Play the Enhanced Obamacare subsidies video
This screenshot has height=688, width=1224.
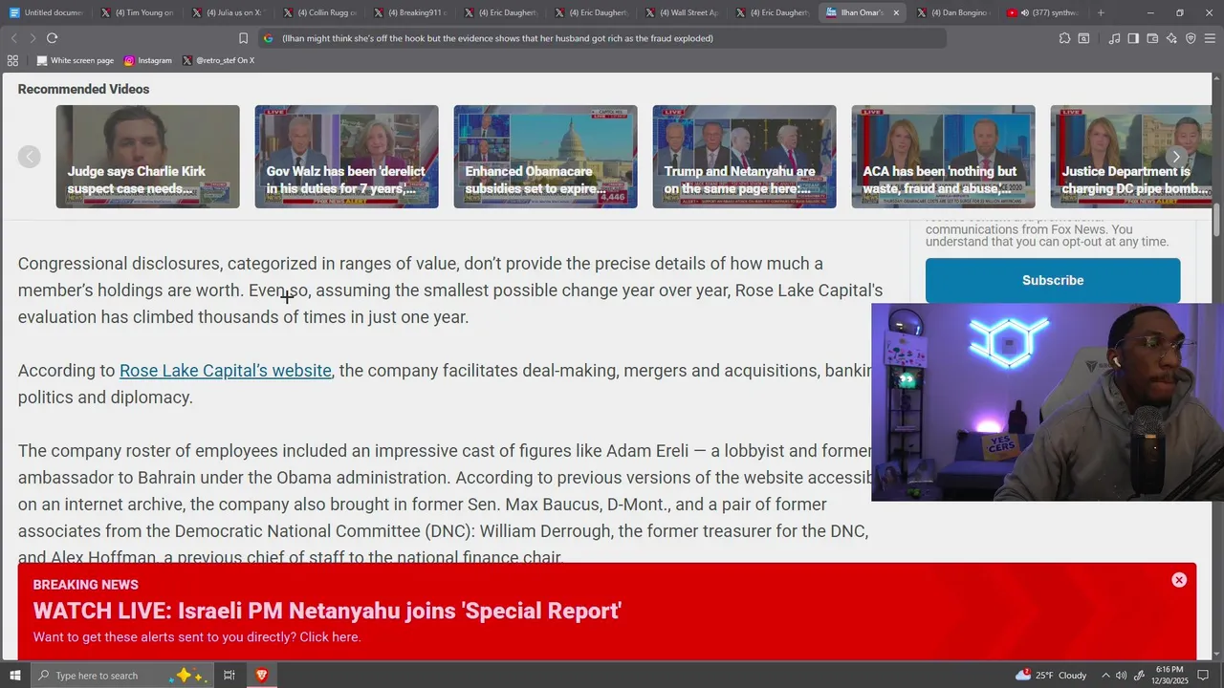(x=545, y=157)
